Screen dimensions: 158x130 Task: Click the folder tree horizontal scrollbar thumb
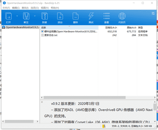tap(19, 121)
